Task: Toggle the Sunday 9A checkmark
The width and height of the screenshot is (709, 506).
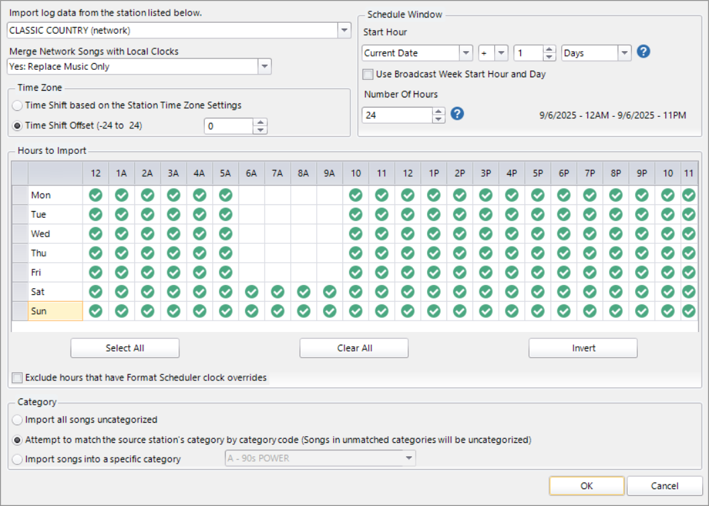Action: click(x=329, y=312)
